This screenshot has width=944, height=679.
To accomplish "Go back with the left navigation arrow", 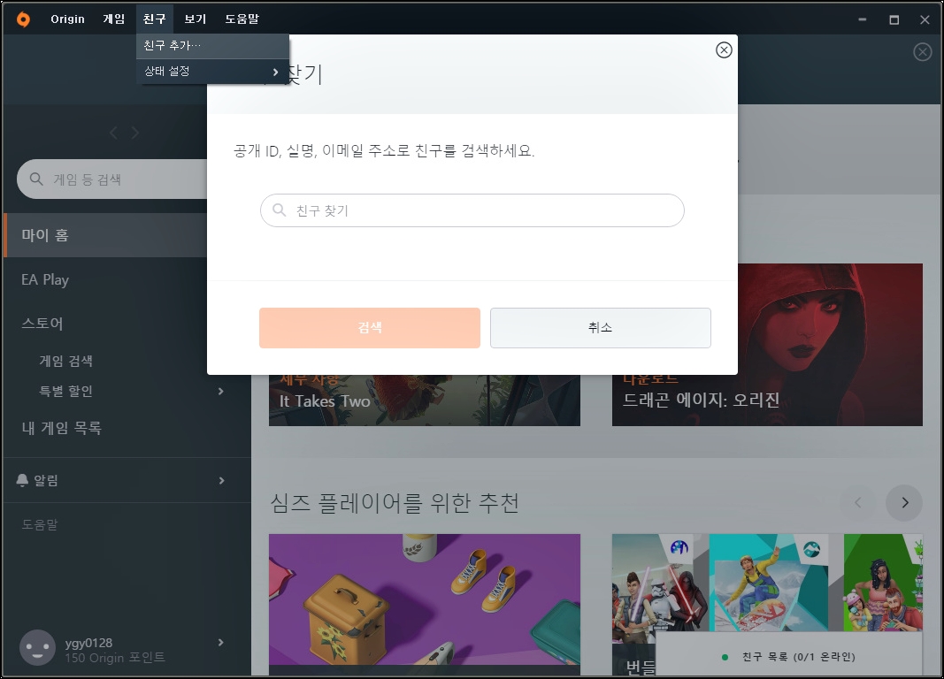I will 113,133.
